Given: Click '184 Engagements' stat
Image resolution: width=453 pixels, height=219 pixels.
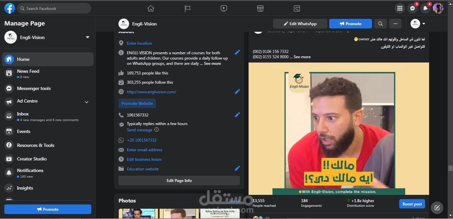Looking at the screenshot, I should [311, 203].
